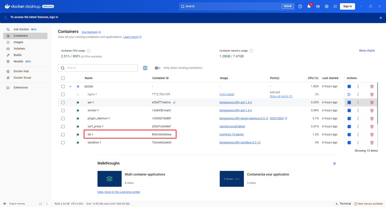386x207 pixels.
Task: Select Images in the sidebar
Action: (x=19, y=42)
